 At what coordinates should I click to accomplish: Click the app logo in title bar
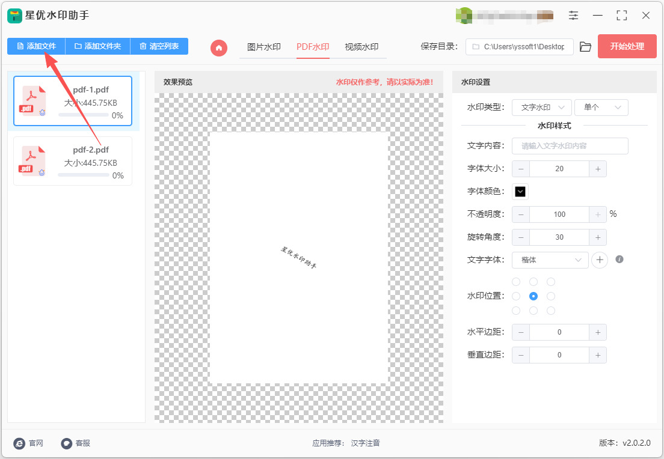(14, 16)
